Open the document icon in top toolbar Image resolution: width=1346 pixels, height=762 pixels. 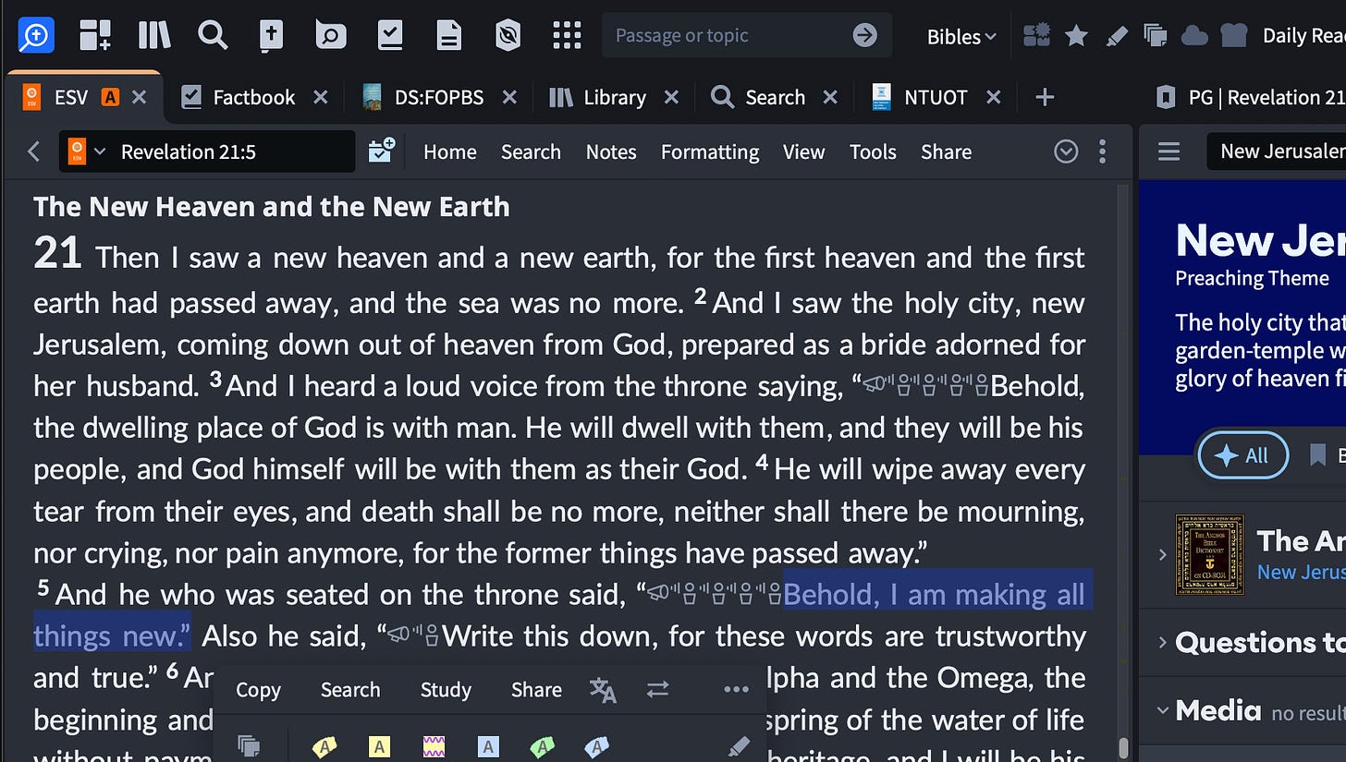click(x=449, y=35)
